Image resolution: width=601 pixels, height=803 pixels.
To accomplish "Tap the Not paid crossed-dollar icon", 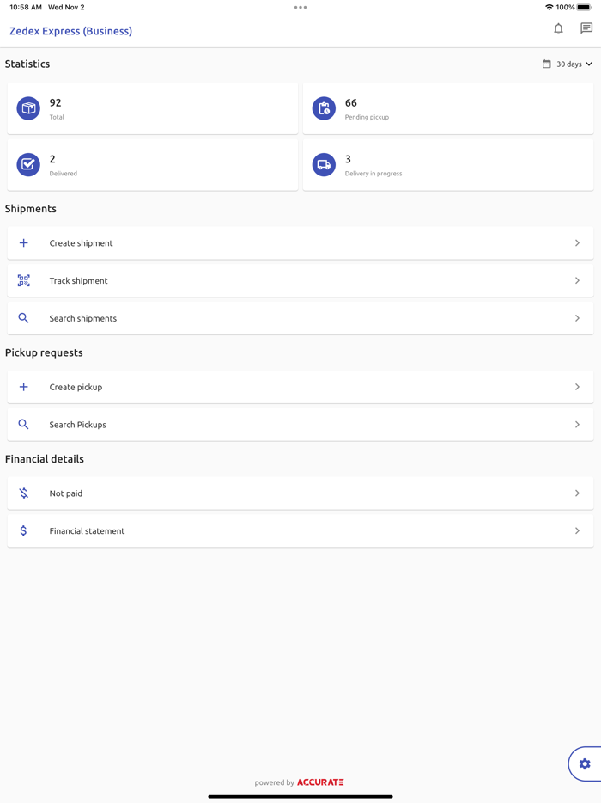I will coord(24,493).
